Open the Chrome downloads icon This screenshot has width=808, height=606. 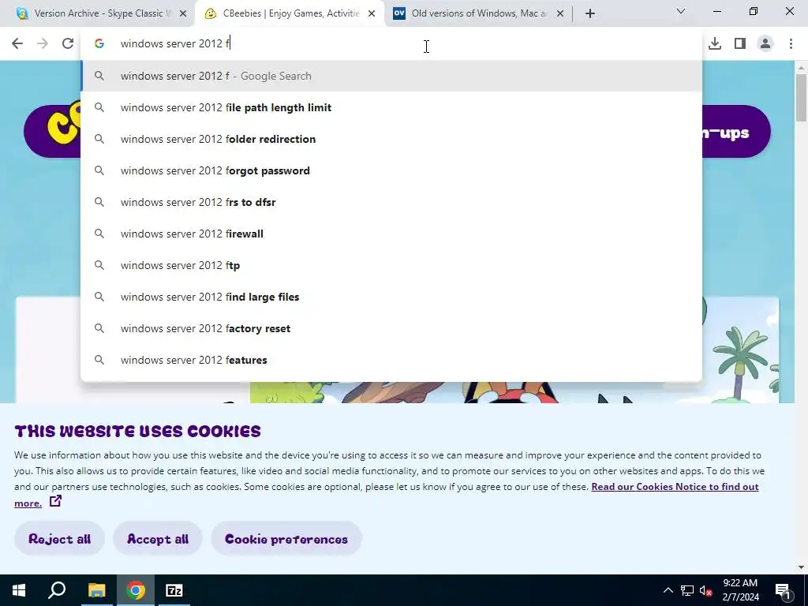pos(715,44)
